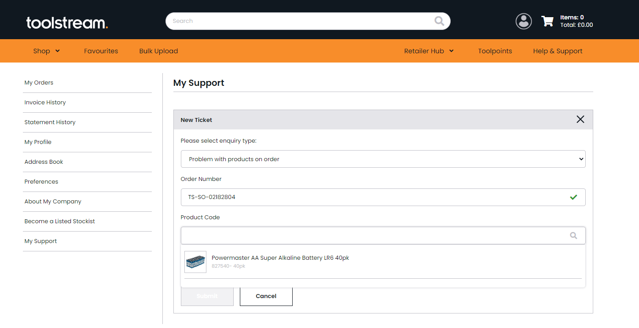Select the Powermaster AA Super Alkaline Battery suggestion
This screenshot has width=639, height=328.
280,258
